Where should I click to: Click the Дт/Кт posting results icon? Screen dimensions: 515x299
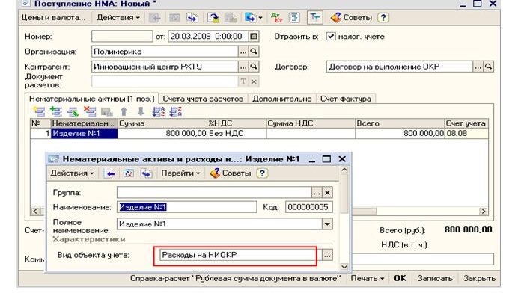(x=277, y=16)
